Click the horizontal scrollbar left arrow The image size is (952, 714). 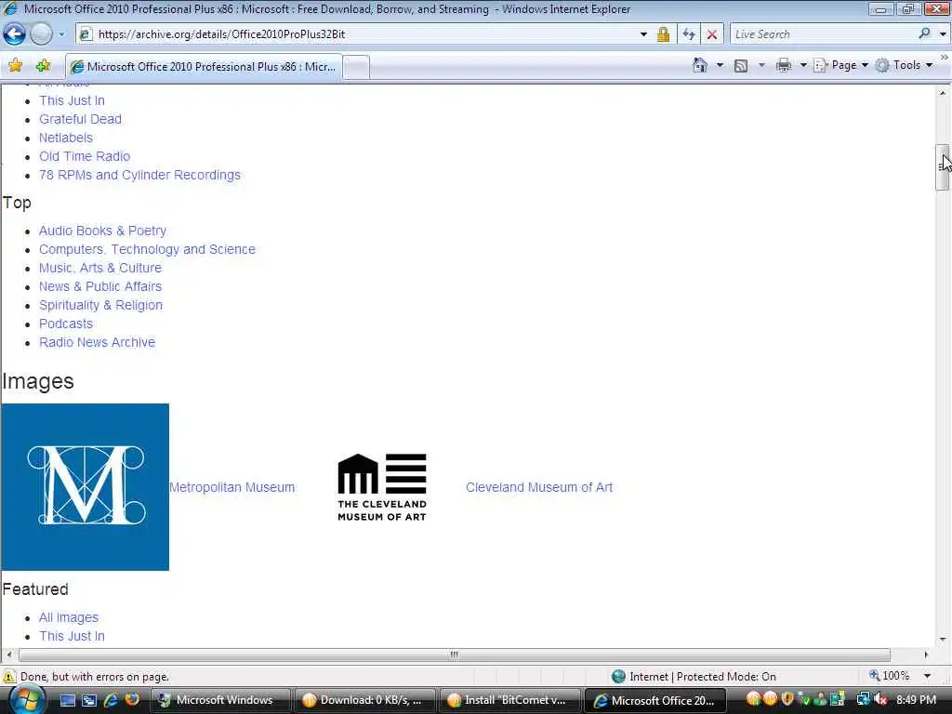coord(8,654)
